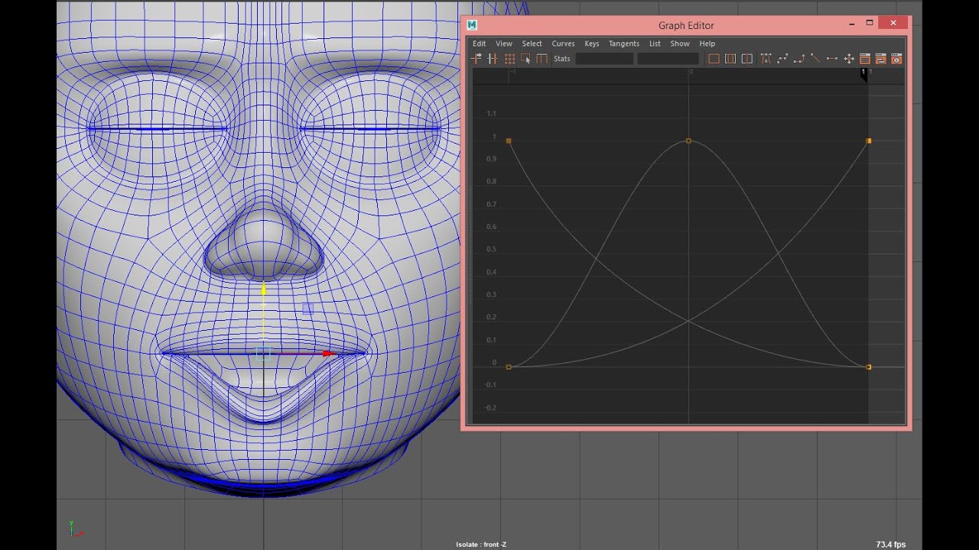Click the Maya logo in Graph Editor titlebar
Viewport: 979px width, 550px height.
[472, 25]
